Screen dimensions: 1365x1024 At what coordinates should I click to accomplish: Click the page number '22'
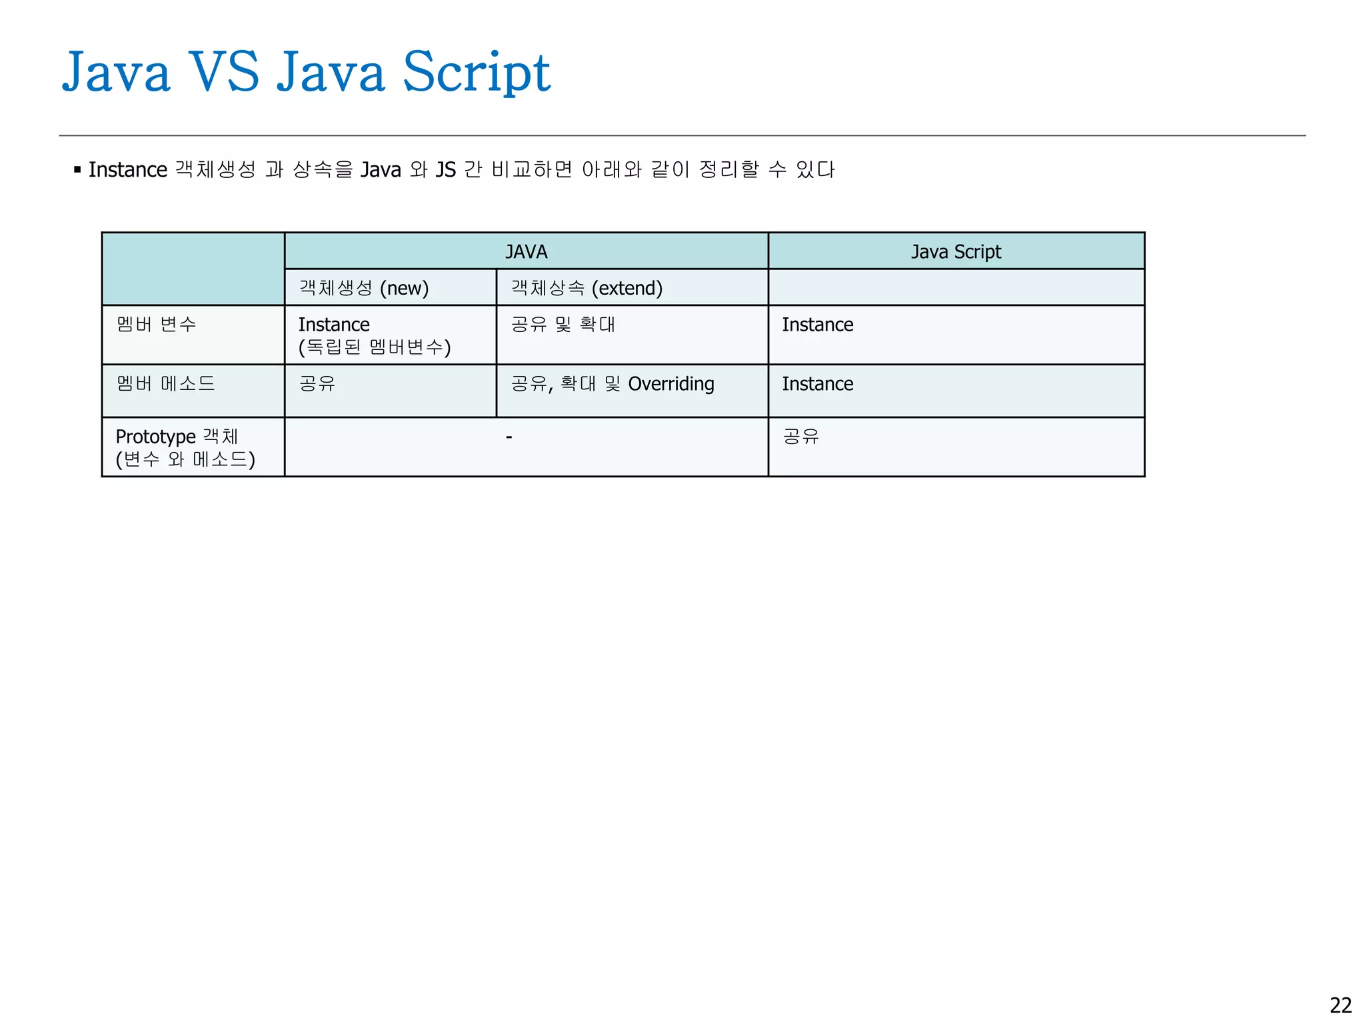(x=1340, y=1005)
